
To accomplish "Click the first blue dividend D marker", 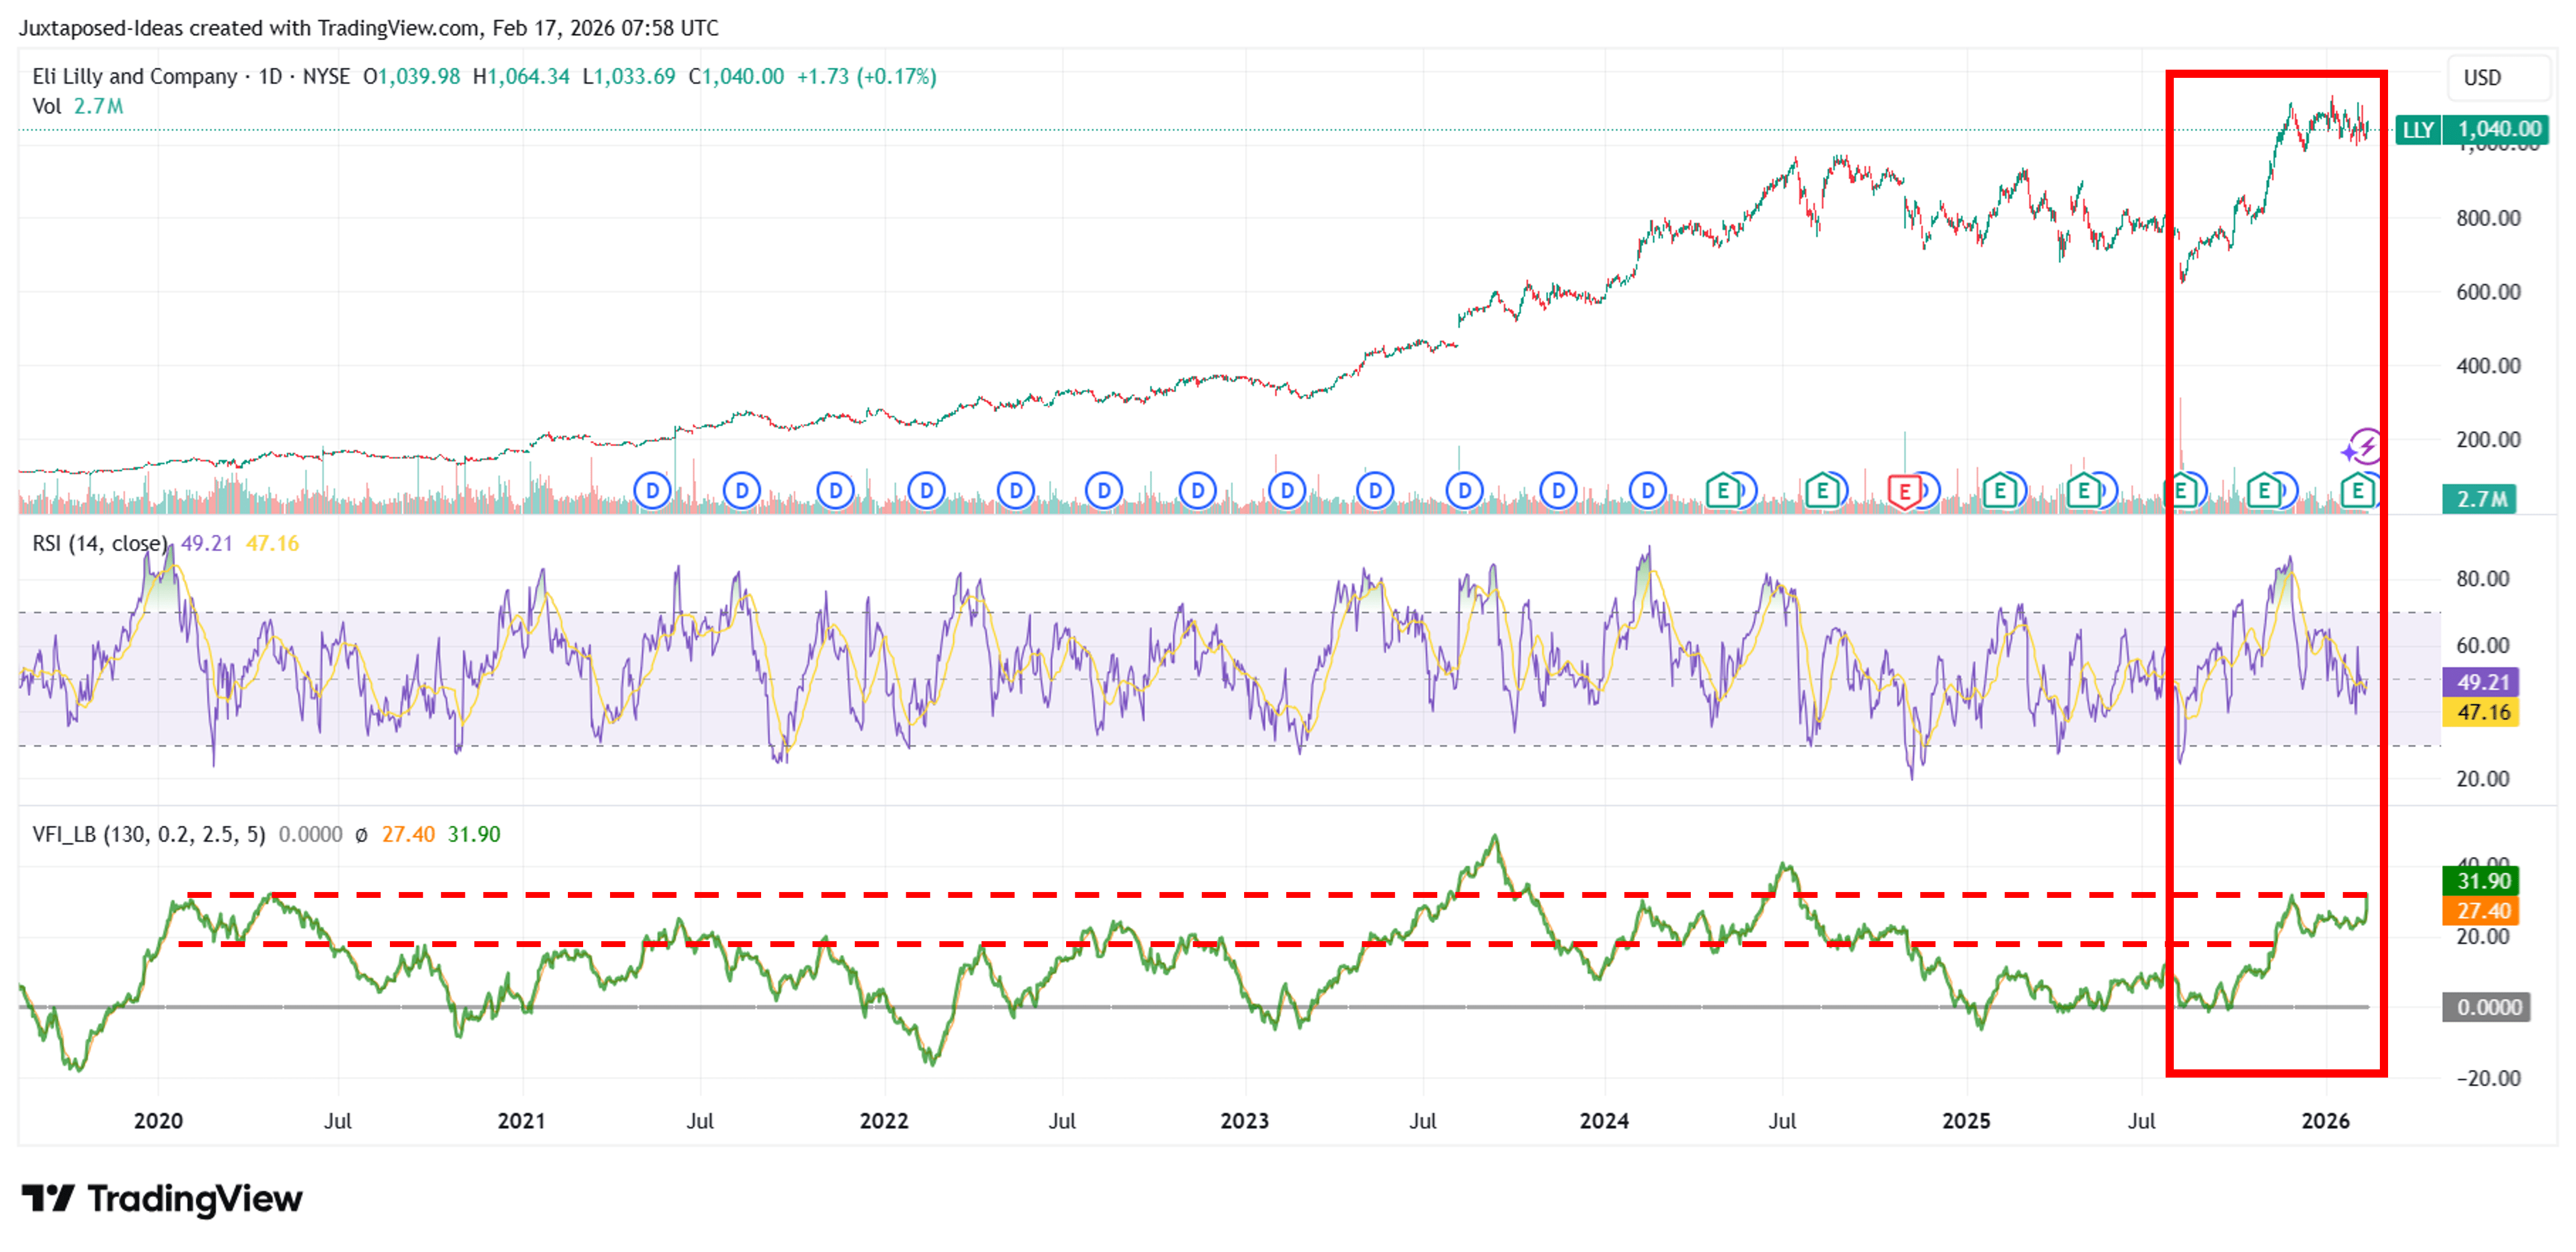I will (653, 491).
